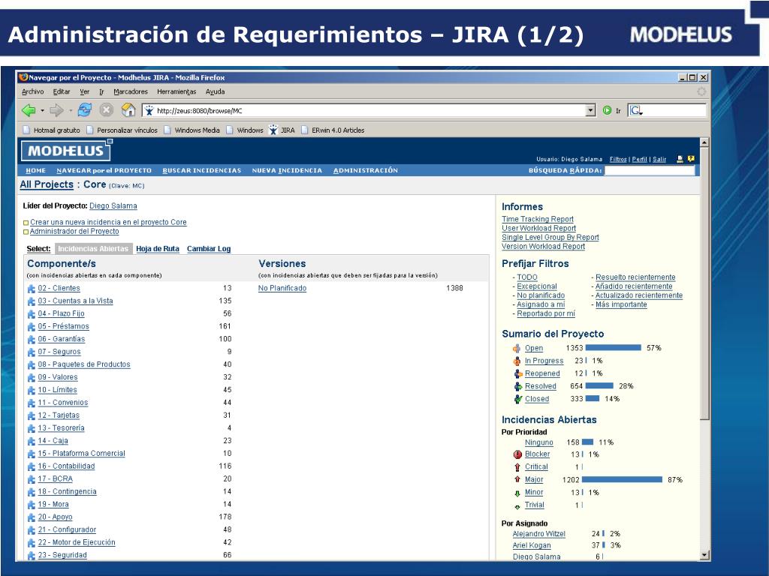Open the Version Workload Report link

tap(544, 247)
